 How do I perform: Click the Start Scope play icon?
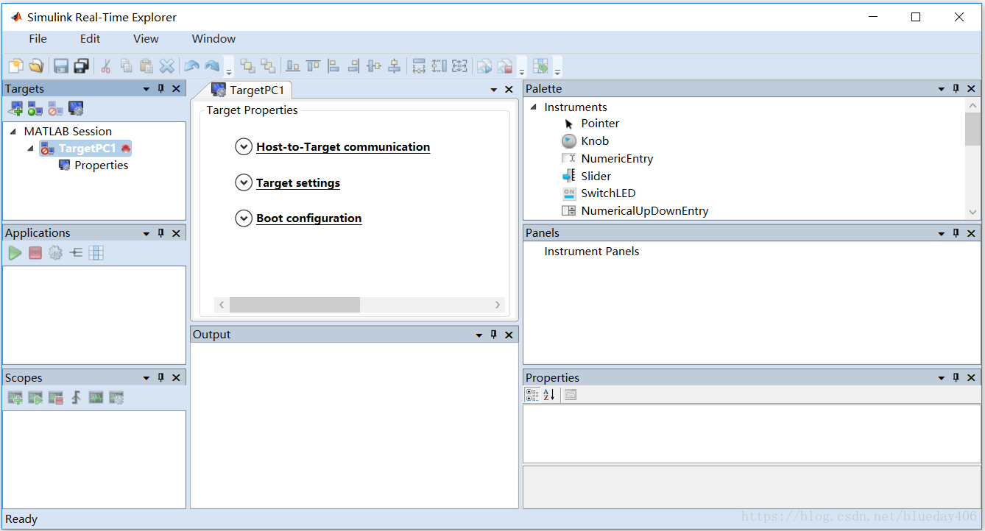point(35,398)
